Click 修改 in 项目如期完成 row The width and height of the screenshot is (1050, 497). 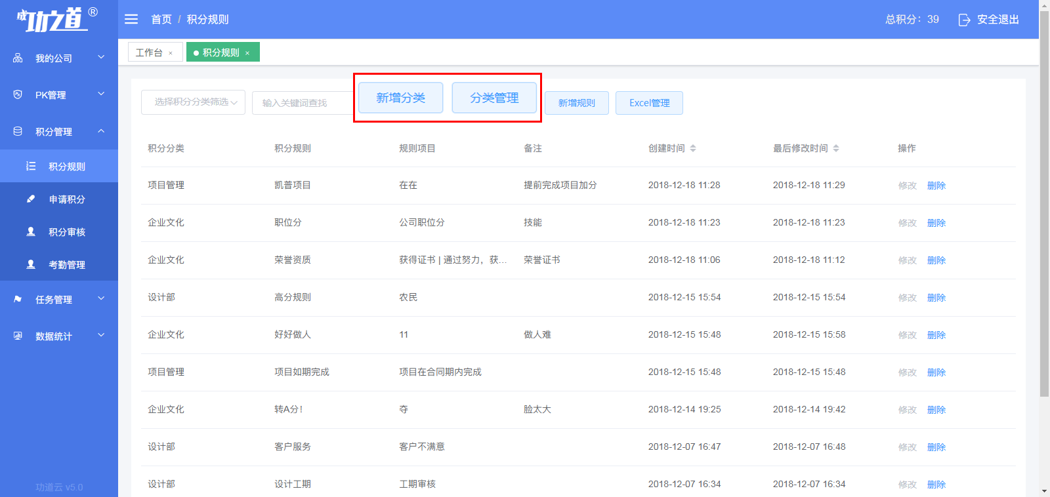pos(908,372)
